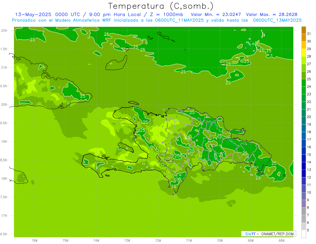Click the '0600UTC_13MAY2025' valid-until time

[277, 20]
